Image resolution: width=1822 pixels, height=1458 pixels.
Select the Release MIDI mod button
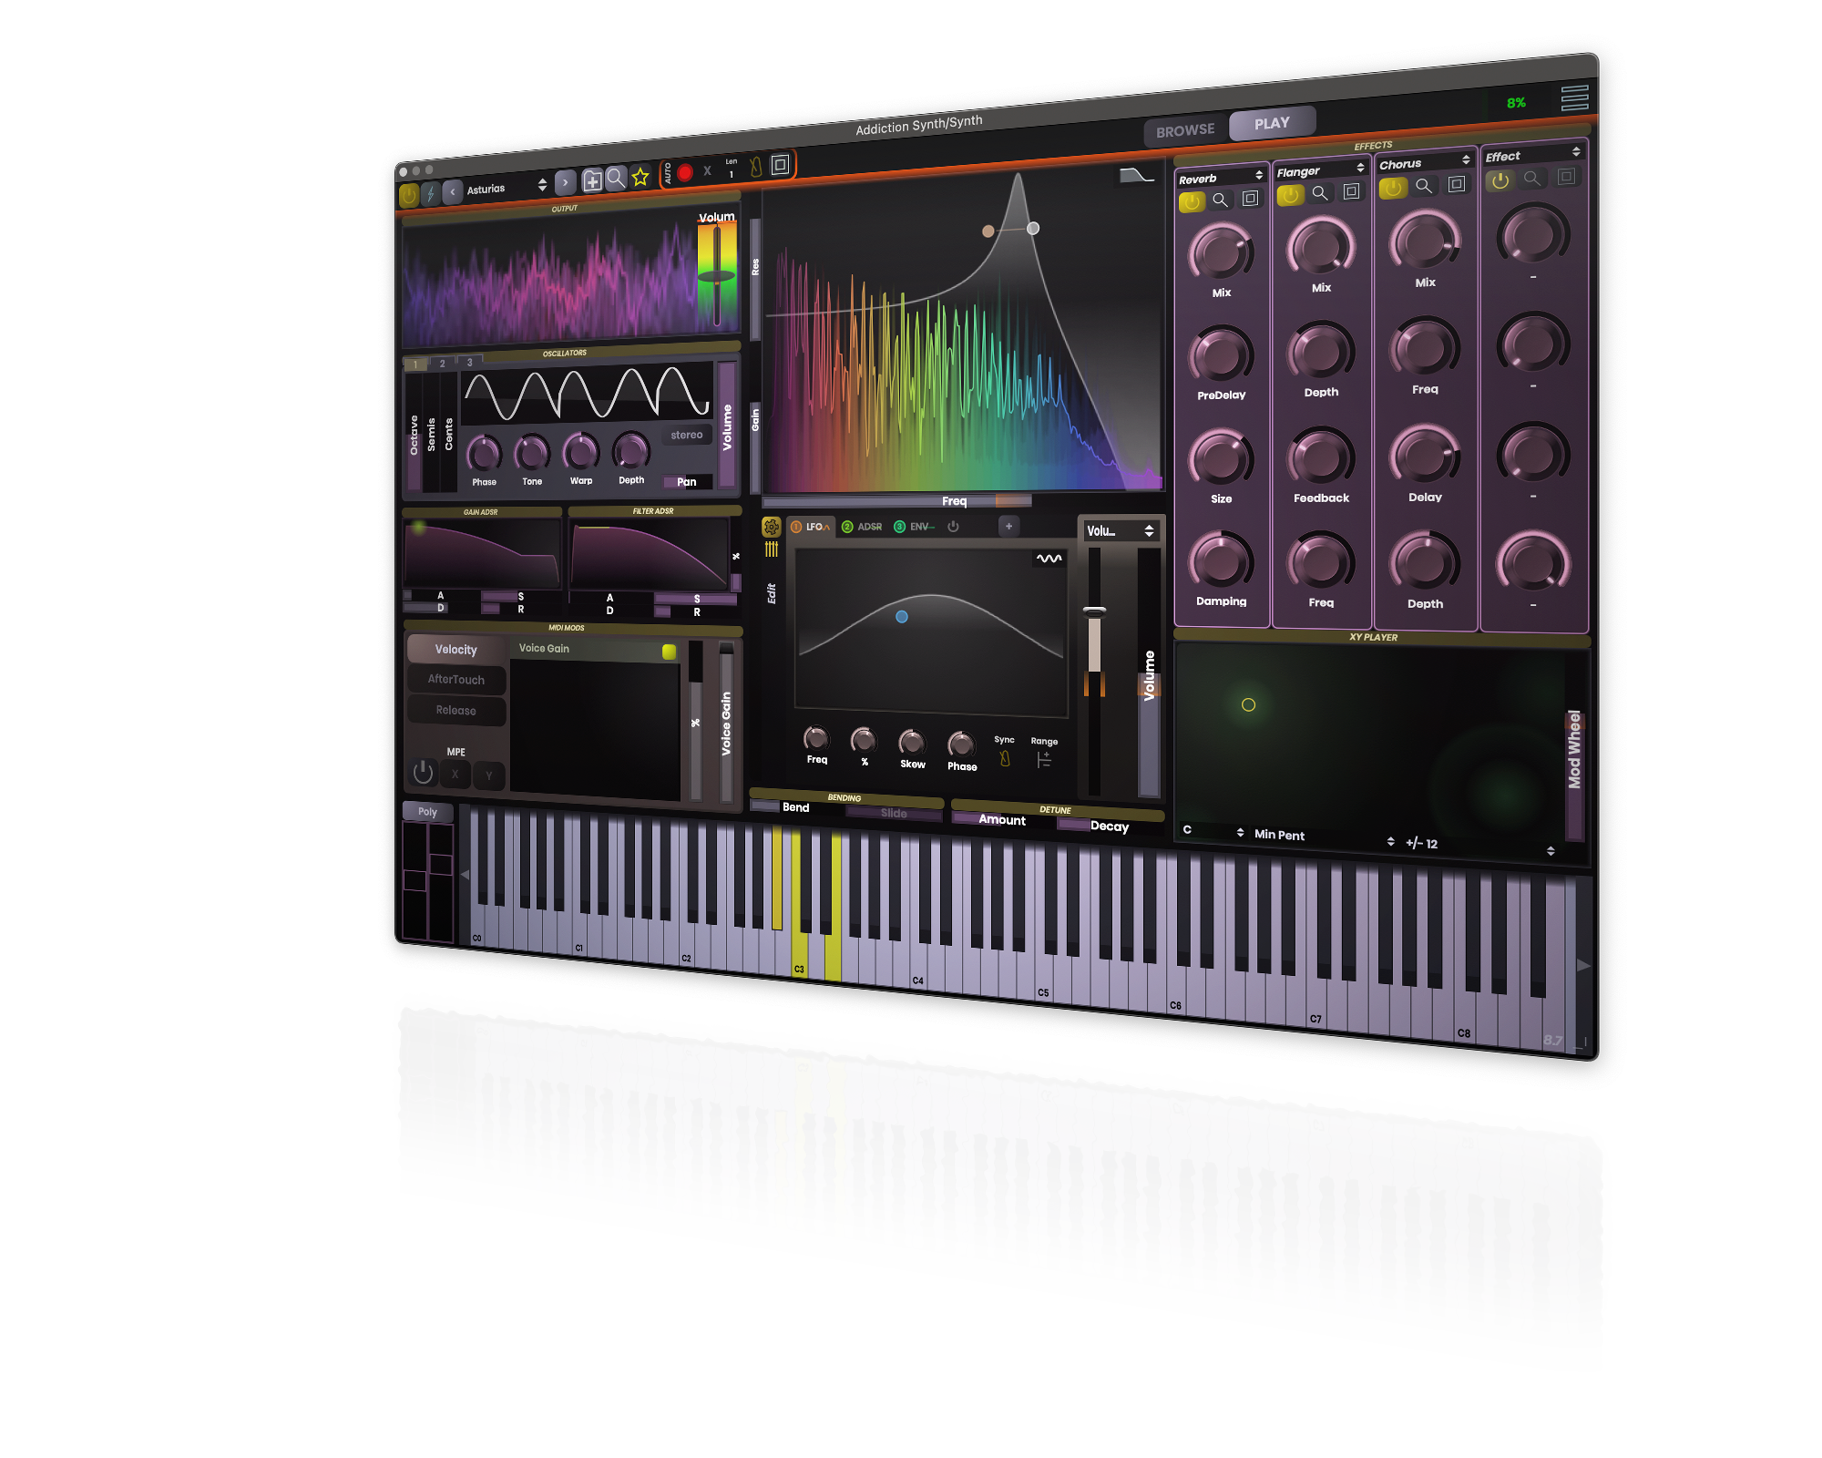click(455, 711)
